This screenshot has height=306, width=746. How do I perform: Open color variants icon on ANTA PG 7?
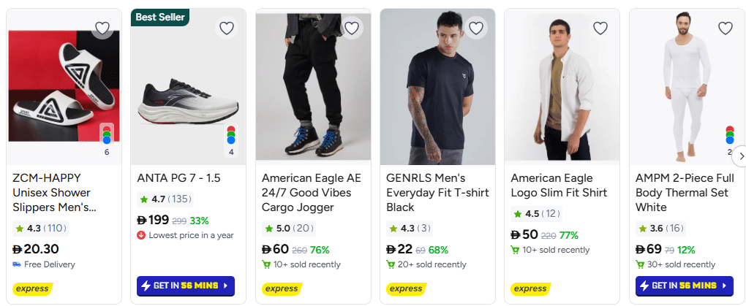pyautogui.click(x=231, y=135)
